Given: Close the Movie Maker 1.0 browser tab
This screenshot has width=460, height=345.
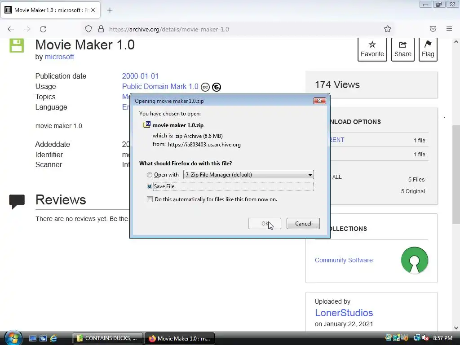Looking at the screenshot, I should pyautogui.click(x=93, y=10).
